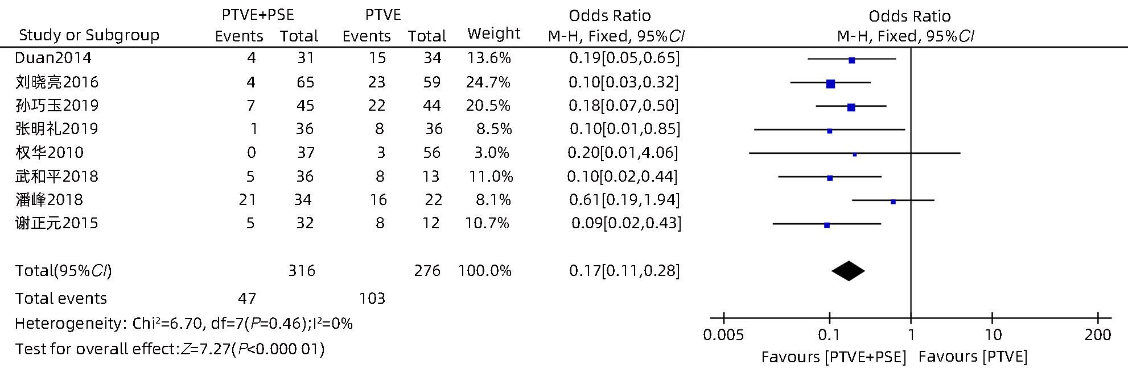Image resolution: width=1128 pixels, height=377 pixels.
Task: Select the "Favours [PTVE]" axis label
Action: pos(973,357)
